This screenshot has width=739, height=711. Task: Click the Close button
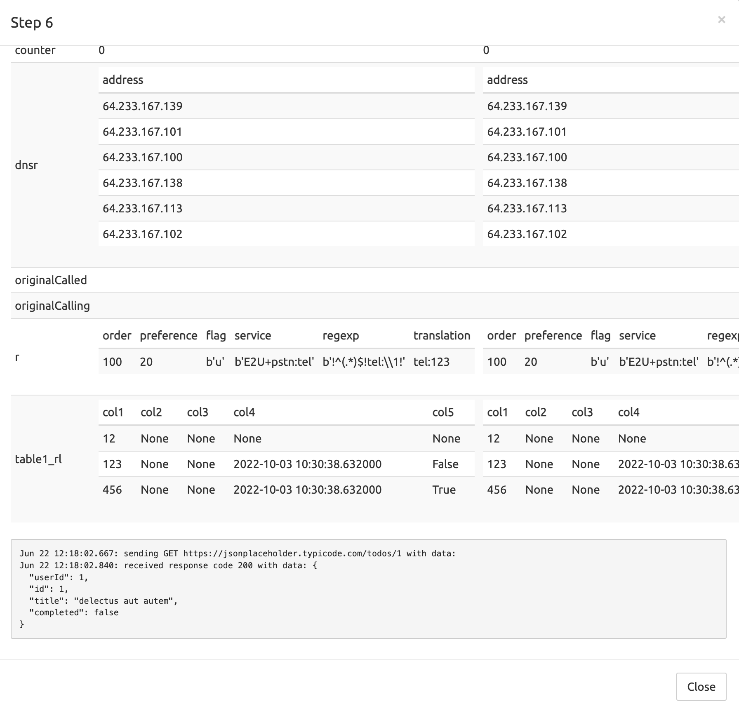point(701,687)
